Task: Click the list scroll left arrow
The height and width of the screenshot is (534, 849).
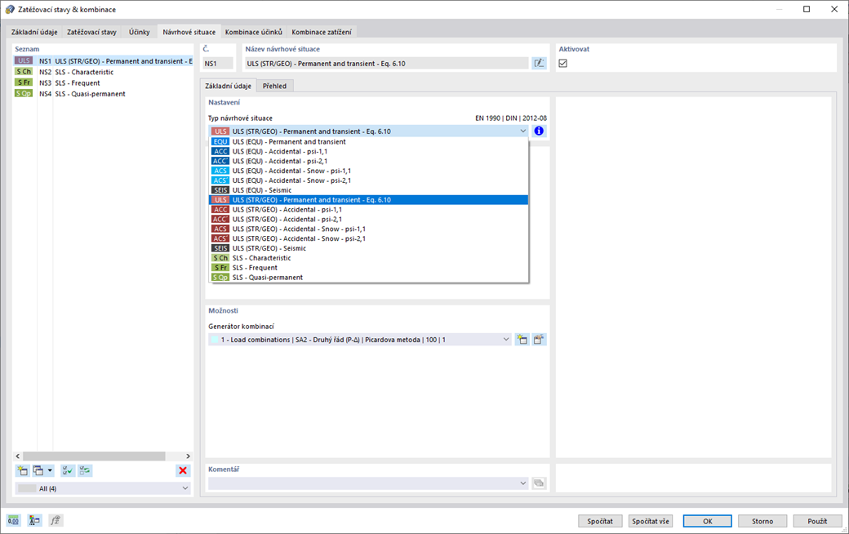Action: click(18, 456)
